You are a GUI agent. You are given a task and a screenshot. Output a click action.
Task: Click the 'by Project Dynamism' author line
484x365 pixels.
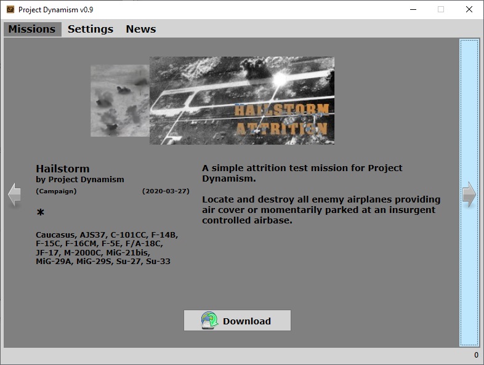tap(80, 180)
